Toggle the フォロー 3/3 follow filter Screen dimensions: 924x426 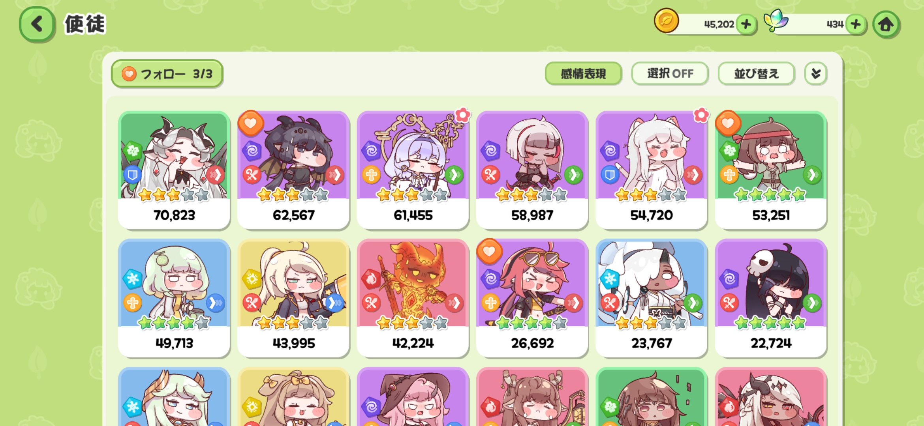click(167, 73)
